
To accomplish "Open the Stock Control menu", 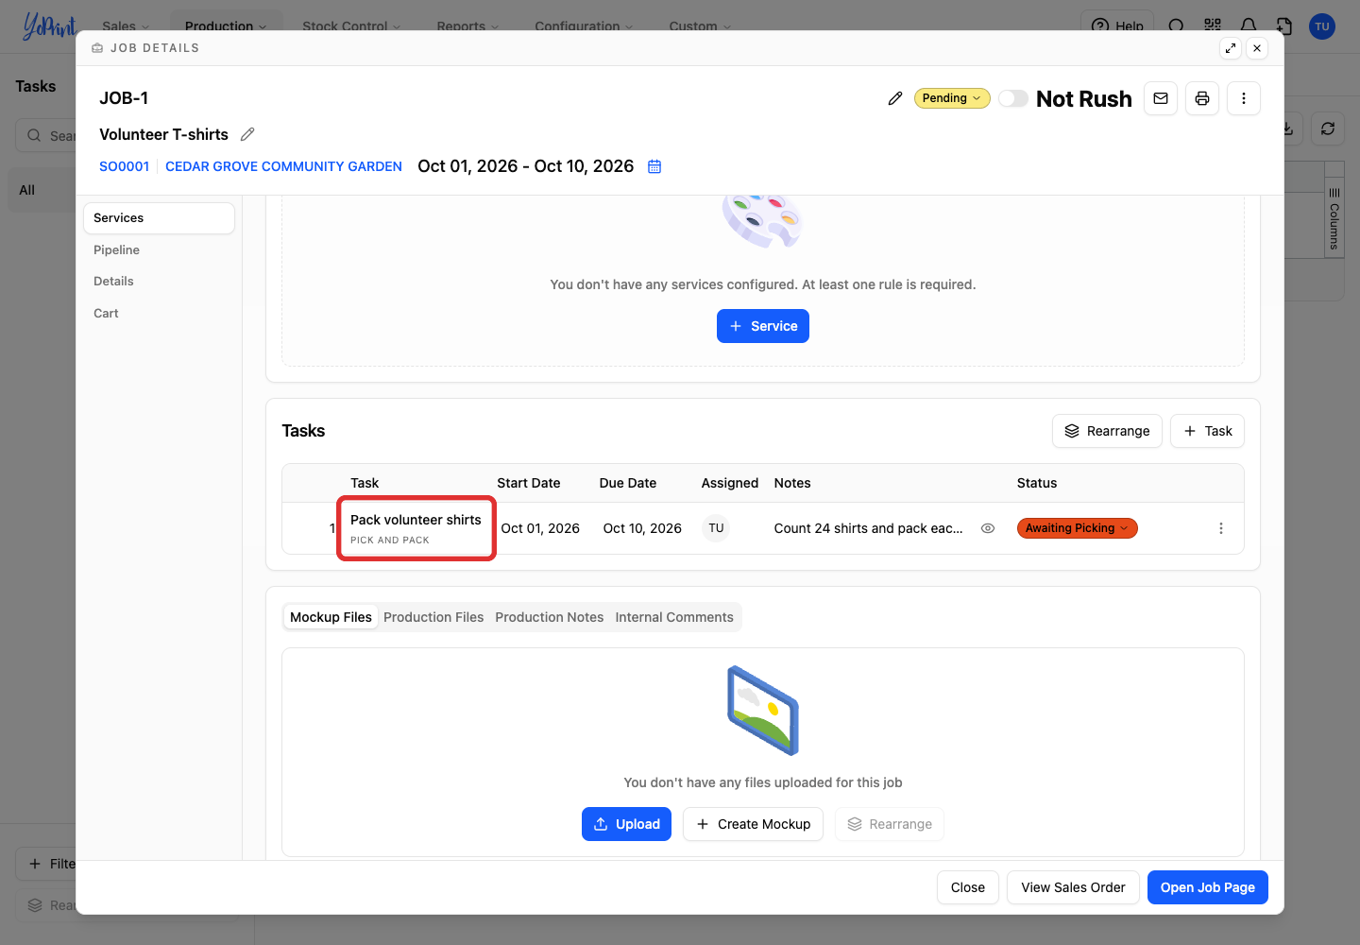I will [351, 26].
